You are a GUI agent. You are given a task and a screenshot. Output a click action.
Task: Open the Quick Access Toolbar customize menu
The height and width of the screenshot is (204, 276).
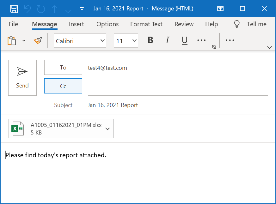pos(82,9)
